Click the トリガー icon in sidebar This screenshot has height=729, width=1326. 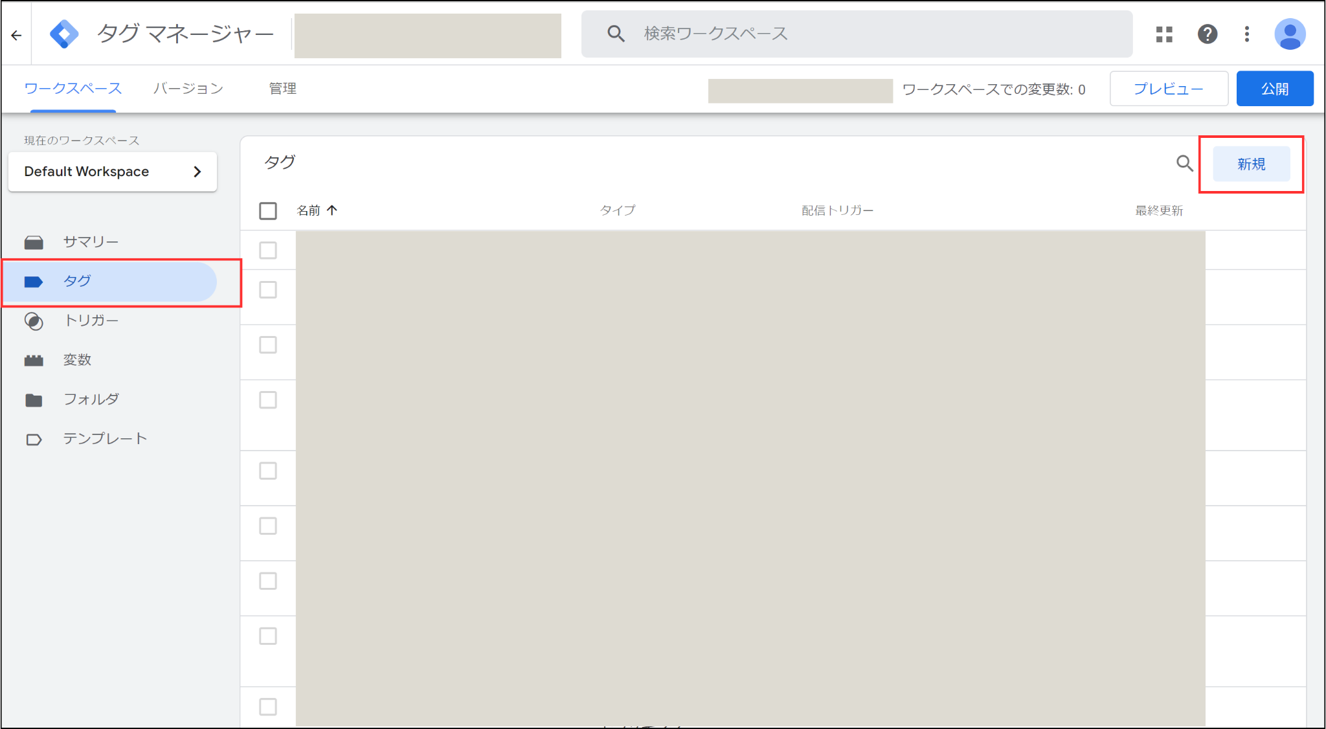[x=34, y=321]
